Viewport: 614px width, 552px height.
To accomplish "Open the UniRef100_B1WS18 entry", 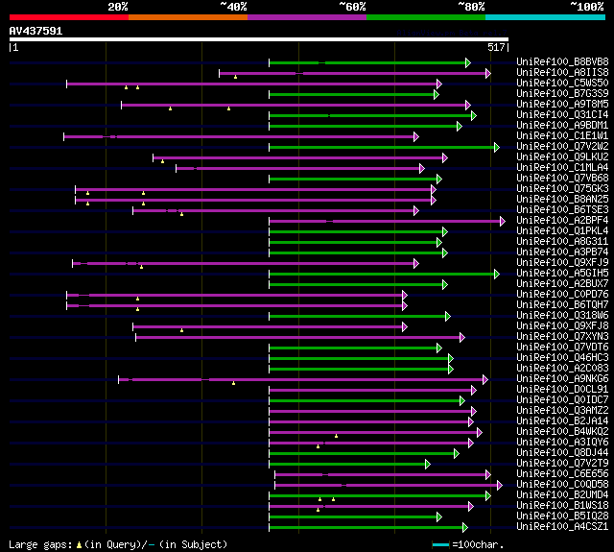I will point(562,506).
